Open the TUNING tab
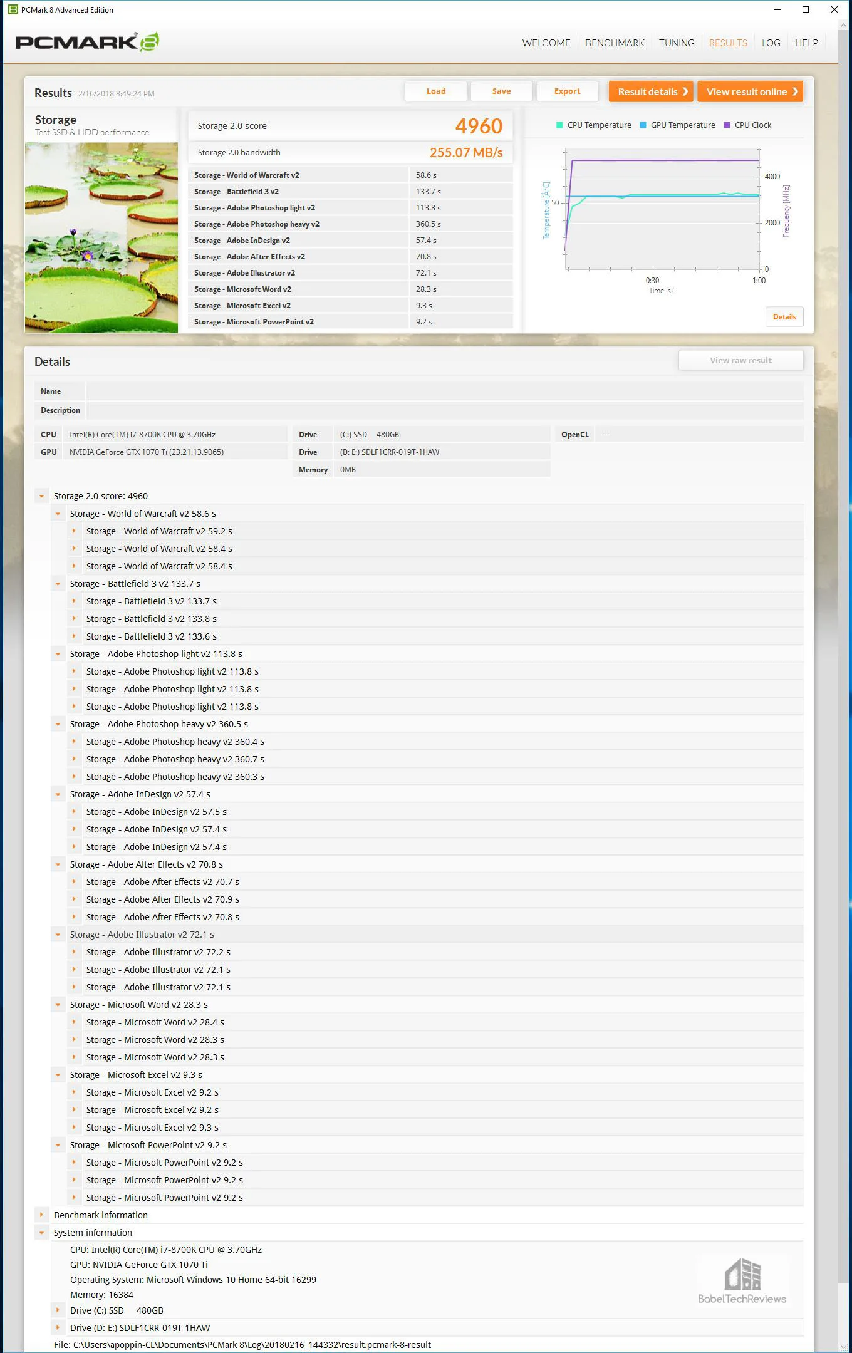 tap(677, 43)
